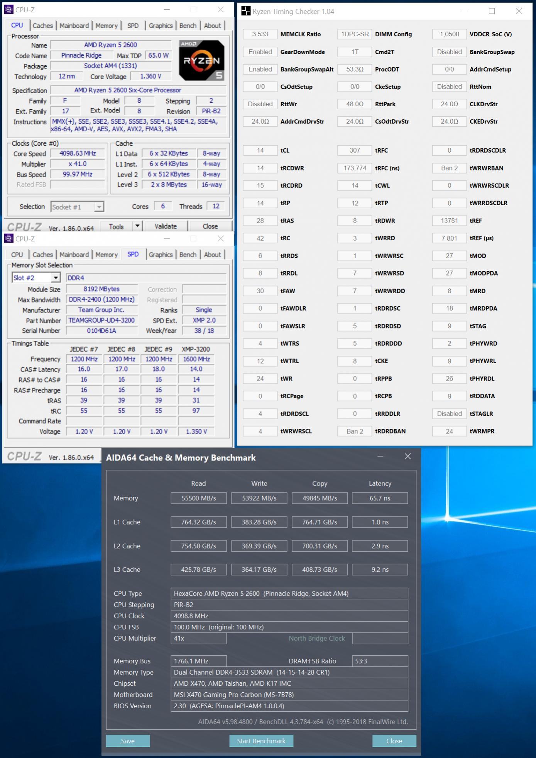Click the tCL value field
536x758 pixels.
(x=260, y=151)
